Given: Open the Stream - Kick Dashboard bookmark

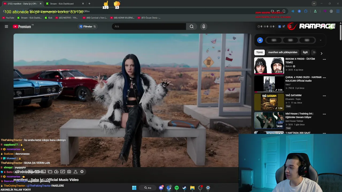Looking at the screenshot, I should click(x=29, y=18).
